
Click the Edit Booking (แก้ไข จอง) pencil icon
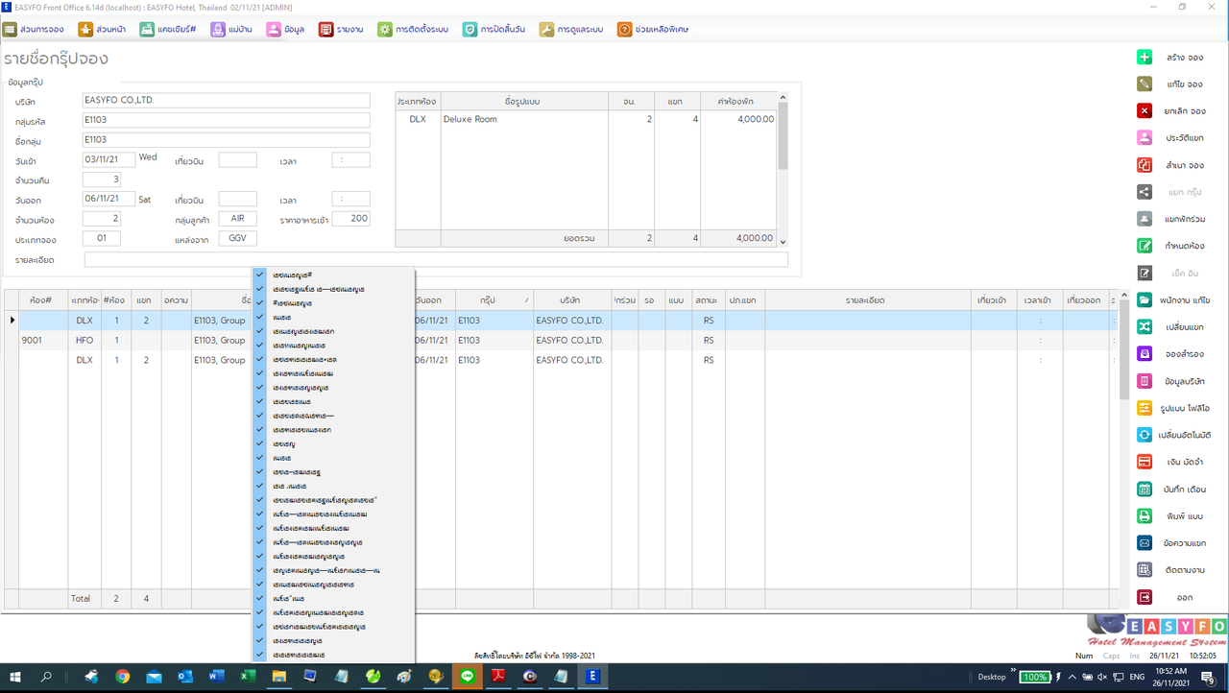(1145, 84)
